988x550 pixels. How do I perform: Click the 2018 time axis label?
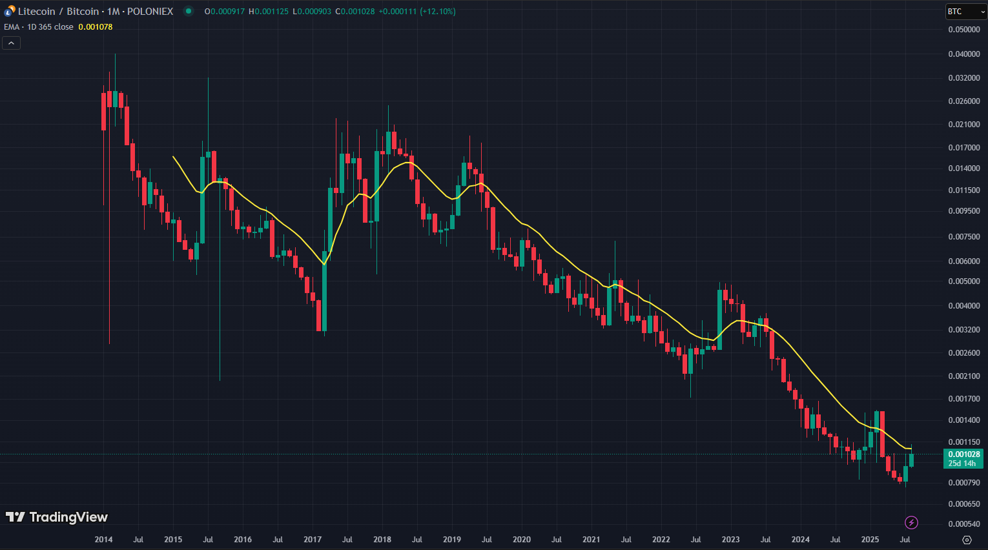[x=382, y=540]
